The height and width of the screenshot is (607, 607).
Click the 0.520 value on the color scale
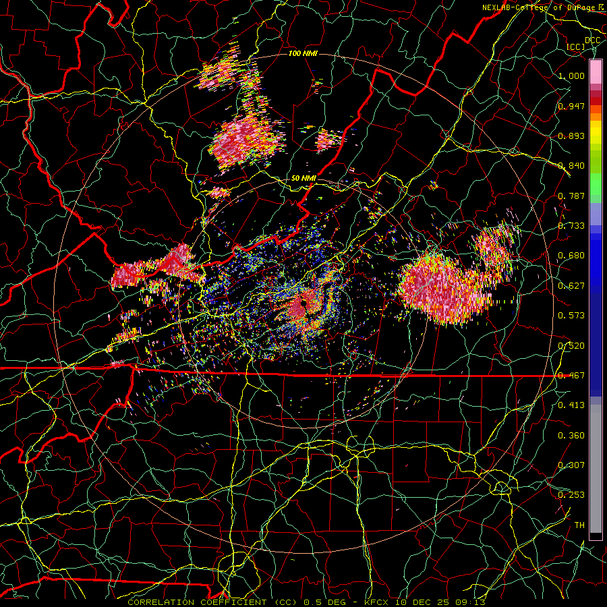pos(571,345)
